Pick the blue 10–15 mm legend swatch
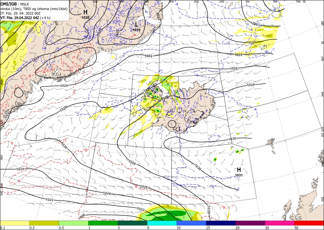 pos(191,223)
